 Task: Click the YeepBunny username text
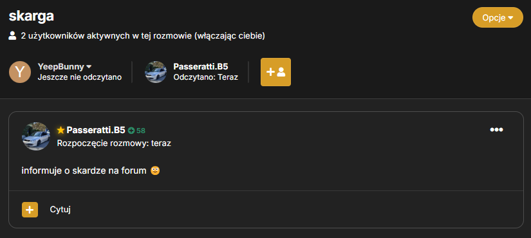click(x=61, y=67)
